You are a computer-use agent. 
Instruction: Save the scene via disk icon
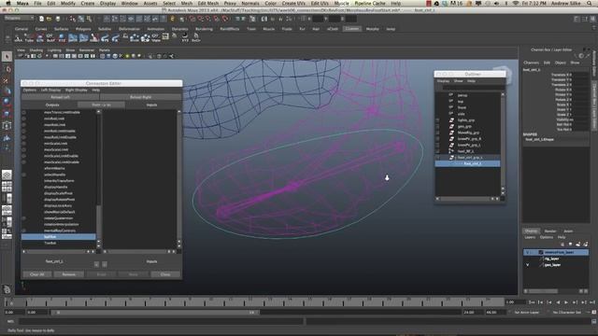[x=58, y=19]
